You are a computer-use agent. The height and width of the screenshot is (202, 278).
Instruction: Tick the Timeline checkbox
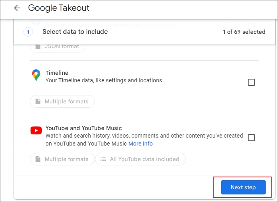[251, 82]
